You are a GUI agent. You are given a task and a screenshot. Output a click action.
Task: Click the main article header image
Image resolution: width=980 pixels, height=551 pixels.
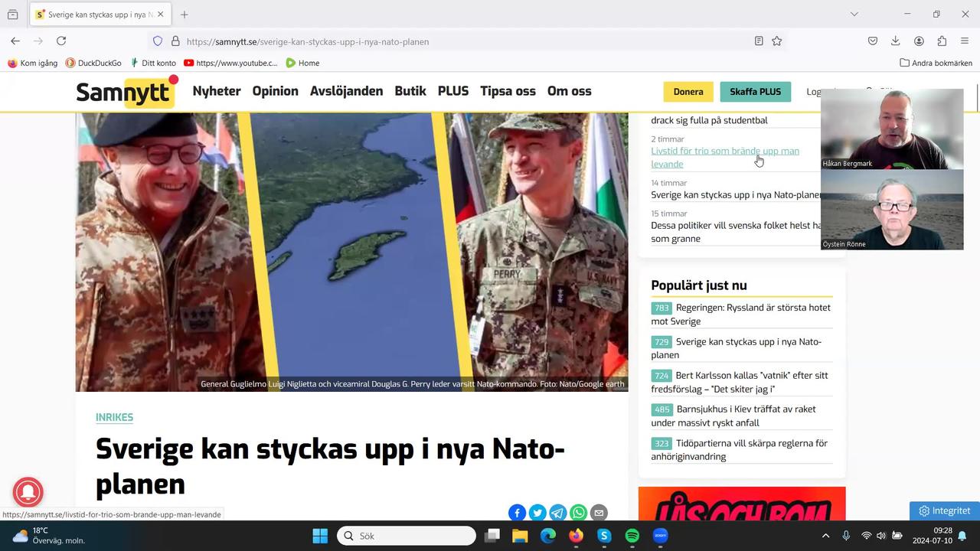pyautogui.click(x=351, y=252)
